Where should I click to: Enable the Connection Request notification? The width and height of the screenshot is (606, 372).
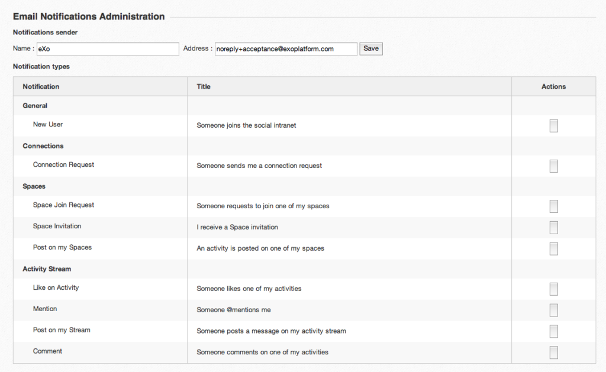(x=553, y=166)
